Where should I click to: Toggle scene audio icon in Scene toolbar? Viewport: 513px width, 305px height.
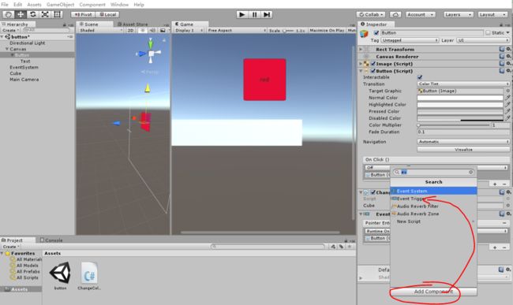pyautogui.click(x=152, y=30)
